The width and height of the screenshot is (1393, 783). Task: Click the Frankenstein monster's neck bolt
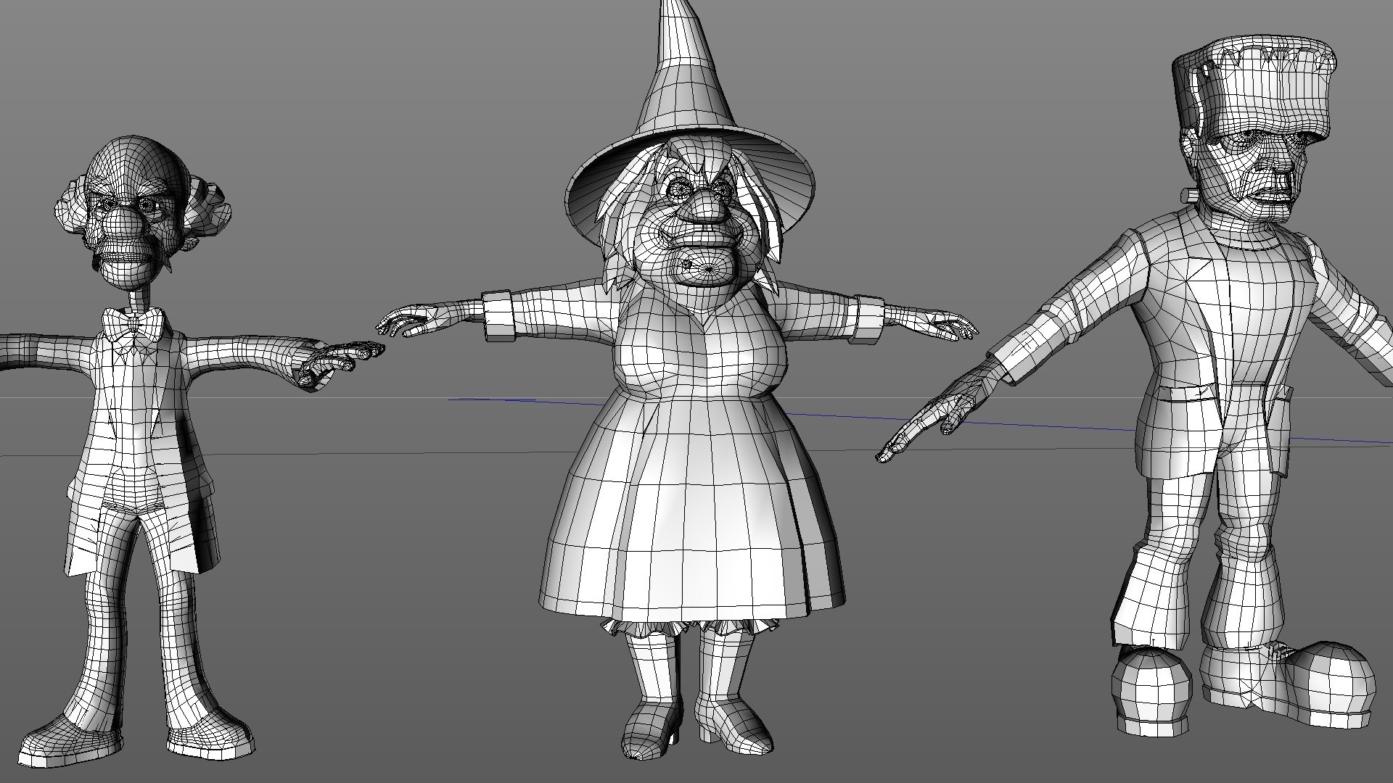pos(1188,194)
